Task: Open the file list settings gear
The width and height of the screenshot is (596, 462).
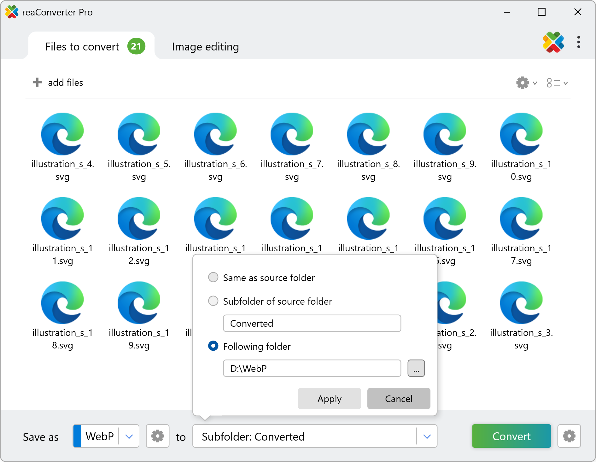Action: click(523, 83)
